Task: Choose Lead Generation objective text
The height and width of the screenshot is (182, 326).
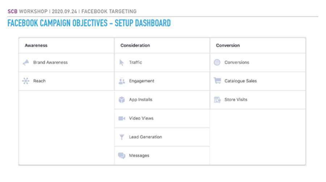Action: (x=146, y=137)
